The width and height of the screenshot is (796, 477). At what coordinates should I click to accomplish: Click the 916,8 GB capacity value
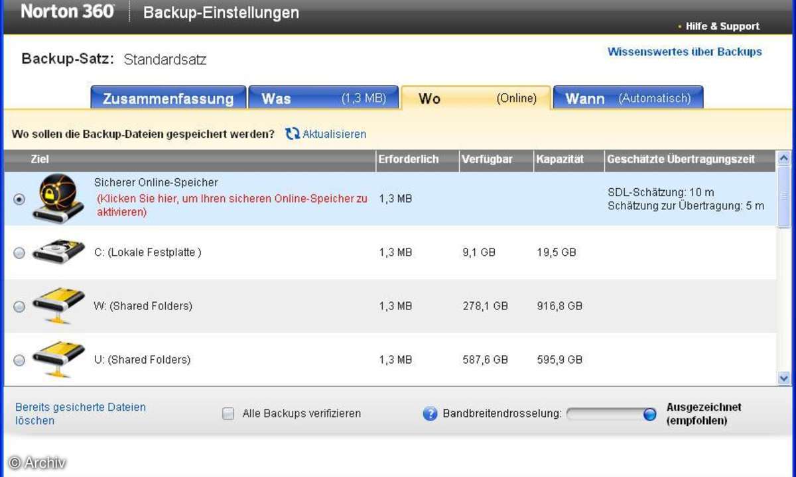pos(559,306)
